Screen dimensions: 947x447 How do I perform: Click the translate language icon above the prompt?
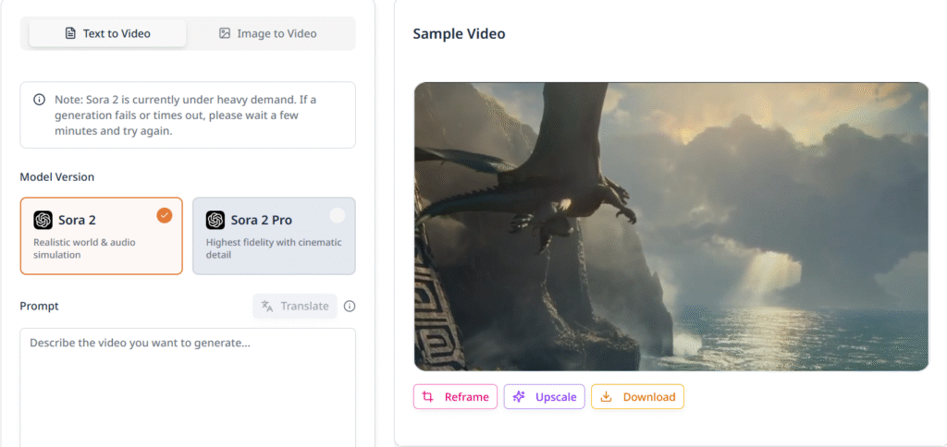pos(267,307)
